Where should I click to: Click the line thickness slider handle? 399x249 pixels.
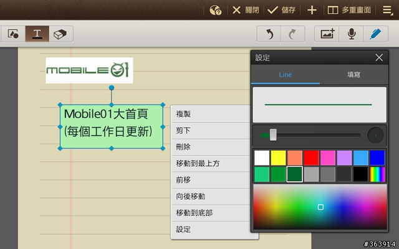point(273,134)
